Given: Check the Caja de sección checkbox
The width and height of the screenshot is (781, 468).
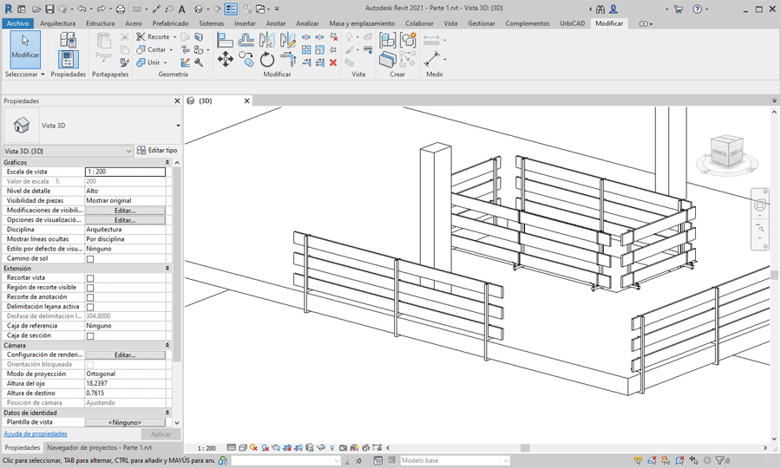Looking at the screenshot, I should coord(90,335).
